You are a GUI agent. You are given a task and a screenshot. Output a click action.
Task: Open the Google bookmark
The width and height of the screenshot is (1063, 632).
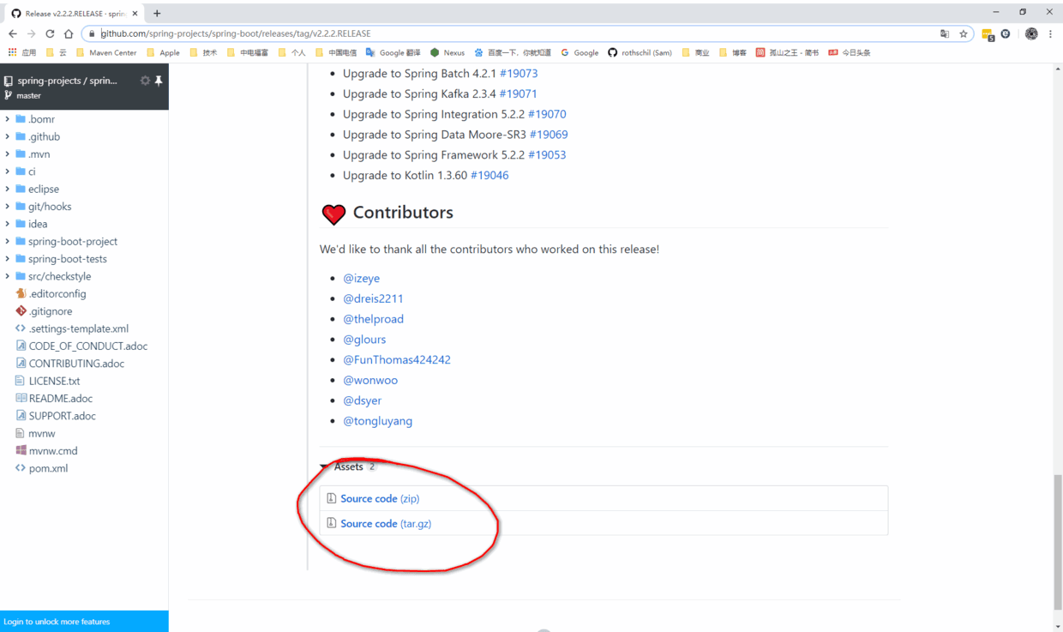coord(580,52)
